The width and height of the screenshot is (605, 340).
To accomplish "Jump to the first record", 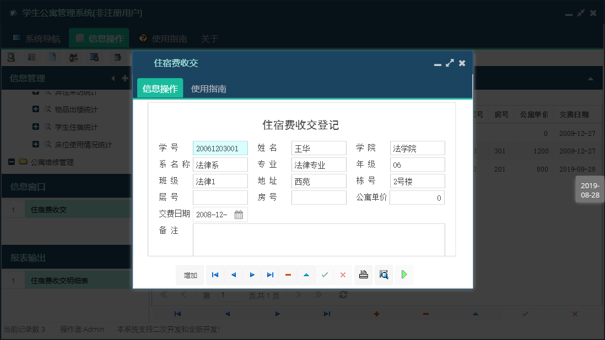I will 215,275.
